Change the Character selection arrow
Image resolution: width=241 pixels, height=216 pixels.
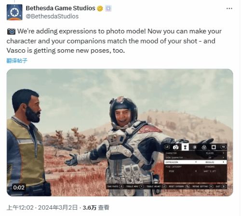click(224, 153)
